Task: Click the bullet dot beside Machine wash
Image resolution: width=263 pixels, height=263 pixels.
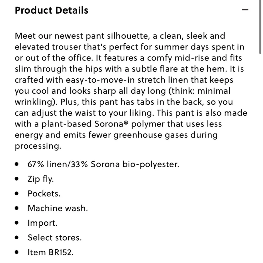Action: pos(17,208)
